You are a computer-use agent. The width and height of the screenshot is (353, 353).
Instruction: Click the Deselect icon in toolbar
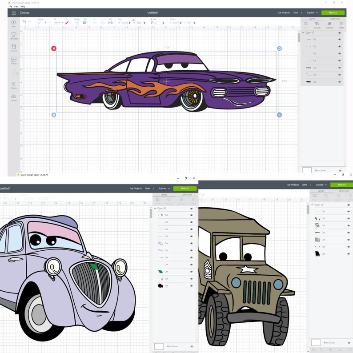click(77, 23)
